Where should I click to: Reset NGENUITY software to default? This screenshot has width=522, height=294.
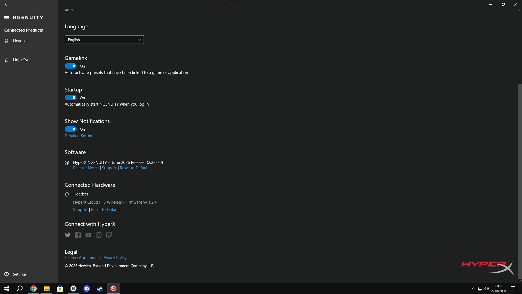[134, 168]
